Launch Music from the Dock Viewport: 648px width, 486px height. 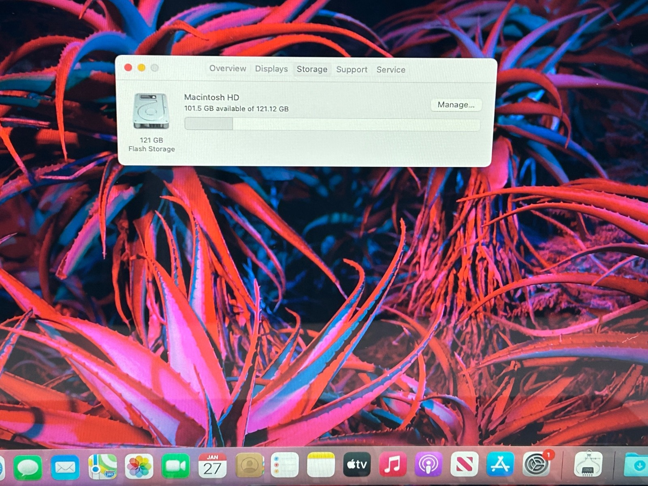pyautogui.click(x=392, y=464)
